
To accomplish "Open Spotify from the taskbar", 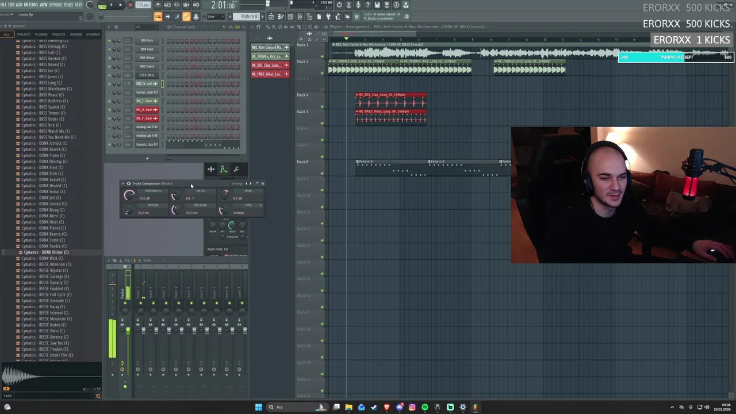I will click(424, 407).
